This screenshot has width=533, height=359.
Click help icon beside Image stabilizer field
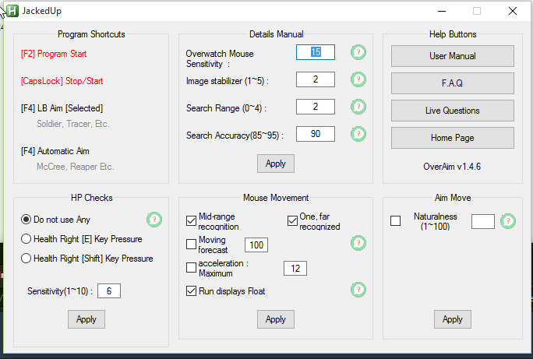pyautogui.click(x=358, y=79)
